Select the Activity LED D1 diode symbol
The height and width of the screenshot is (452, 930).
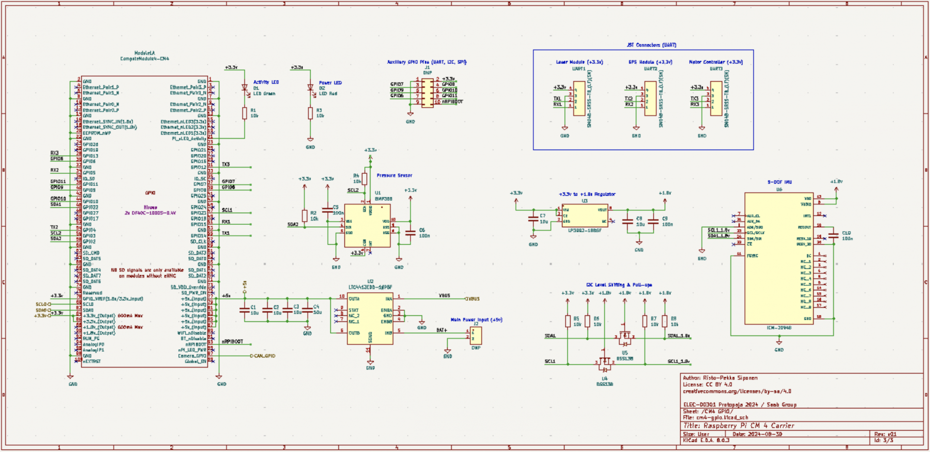point(245,88)
